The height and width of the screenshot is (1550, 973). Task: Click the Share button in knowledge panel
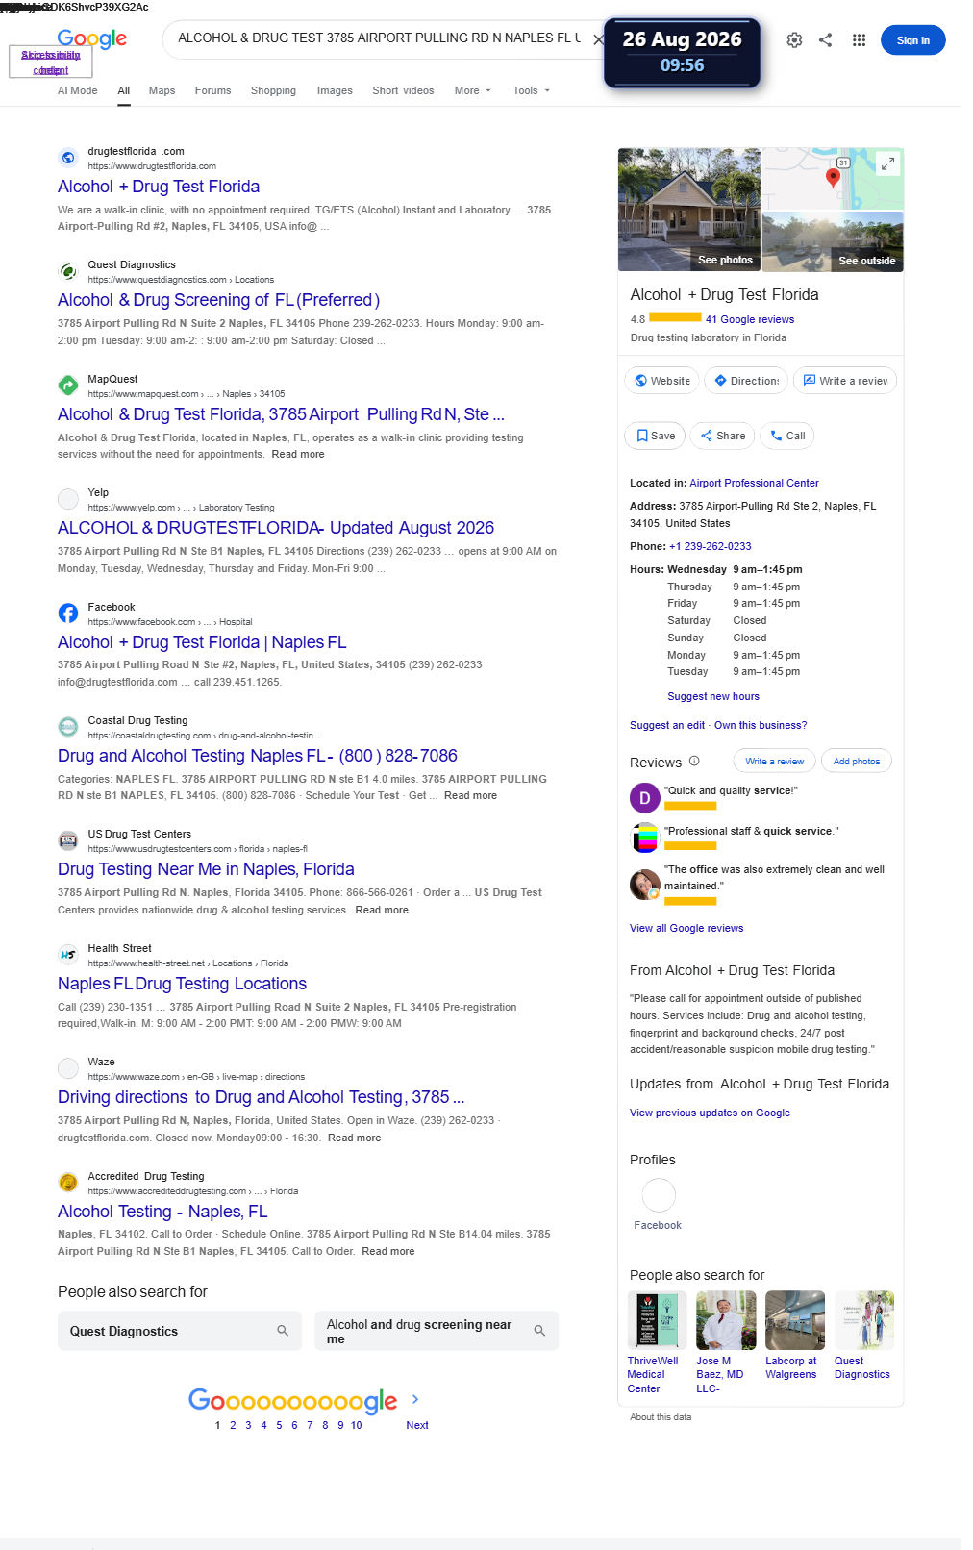tap(723, 436)
